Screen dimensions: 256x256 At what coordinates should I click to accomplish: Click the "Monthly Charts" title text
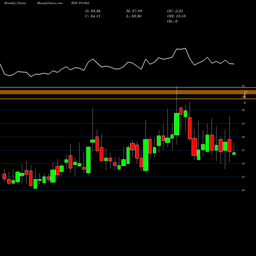click(15, 3)
